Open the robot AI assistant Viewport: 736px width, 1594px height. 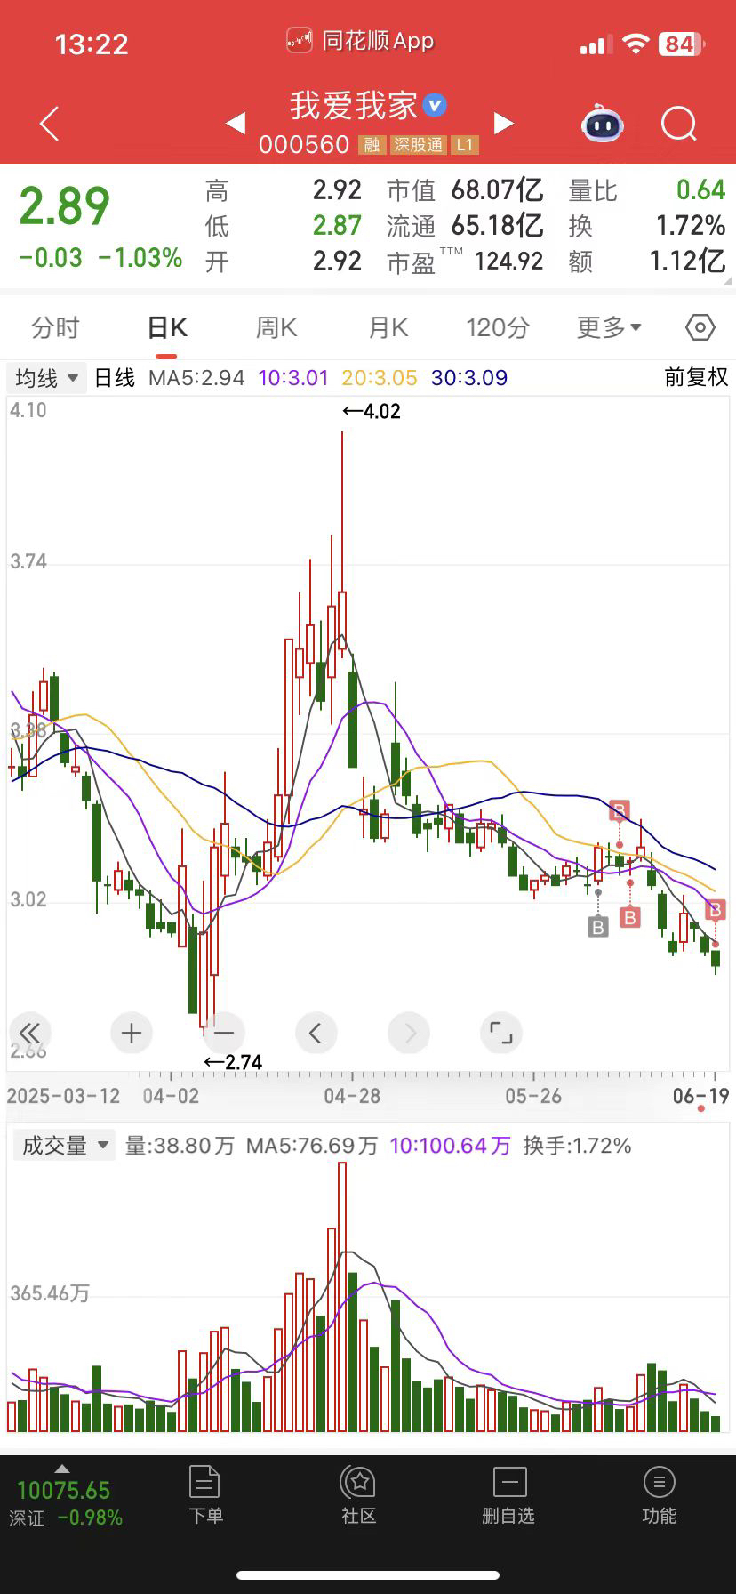click(x=603, y=124)
